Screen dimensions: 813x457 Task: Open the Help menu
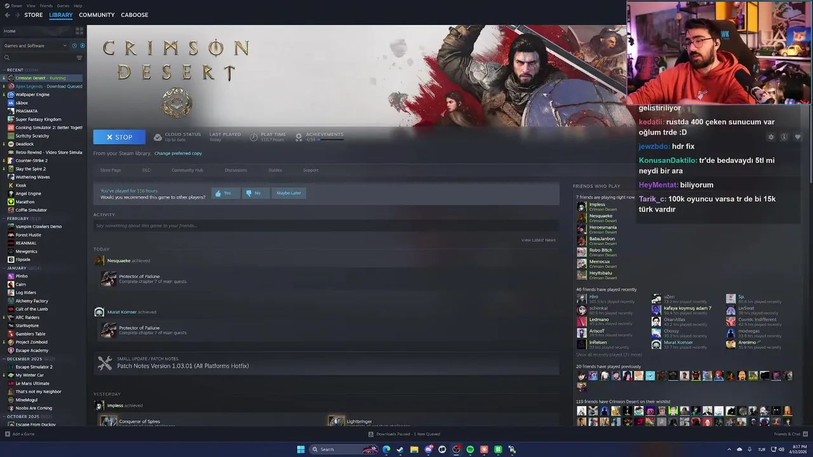coord(77,6)
